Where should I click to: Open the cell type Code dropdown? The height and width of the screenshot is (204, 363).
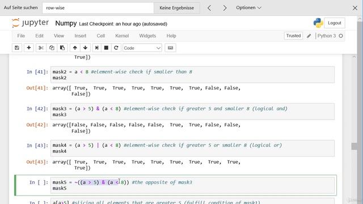tap(142, 48)
